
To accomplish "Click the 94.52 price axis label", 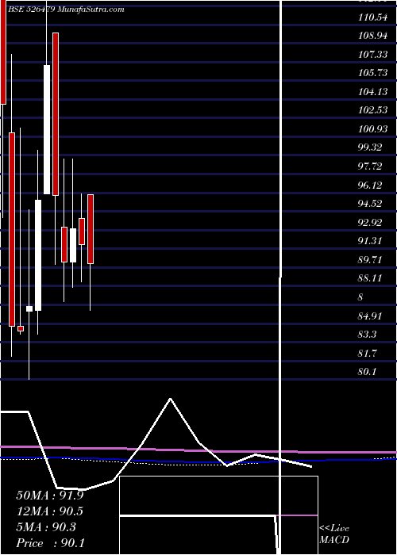I will (370, 204).
